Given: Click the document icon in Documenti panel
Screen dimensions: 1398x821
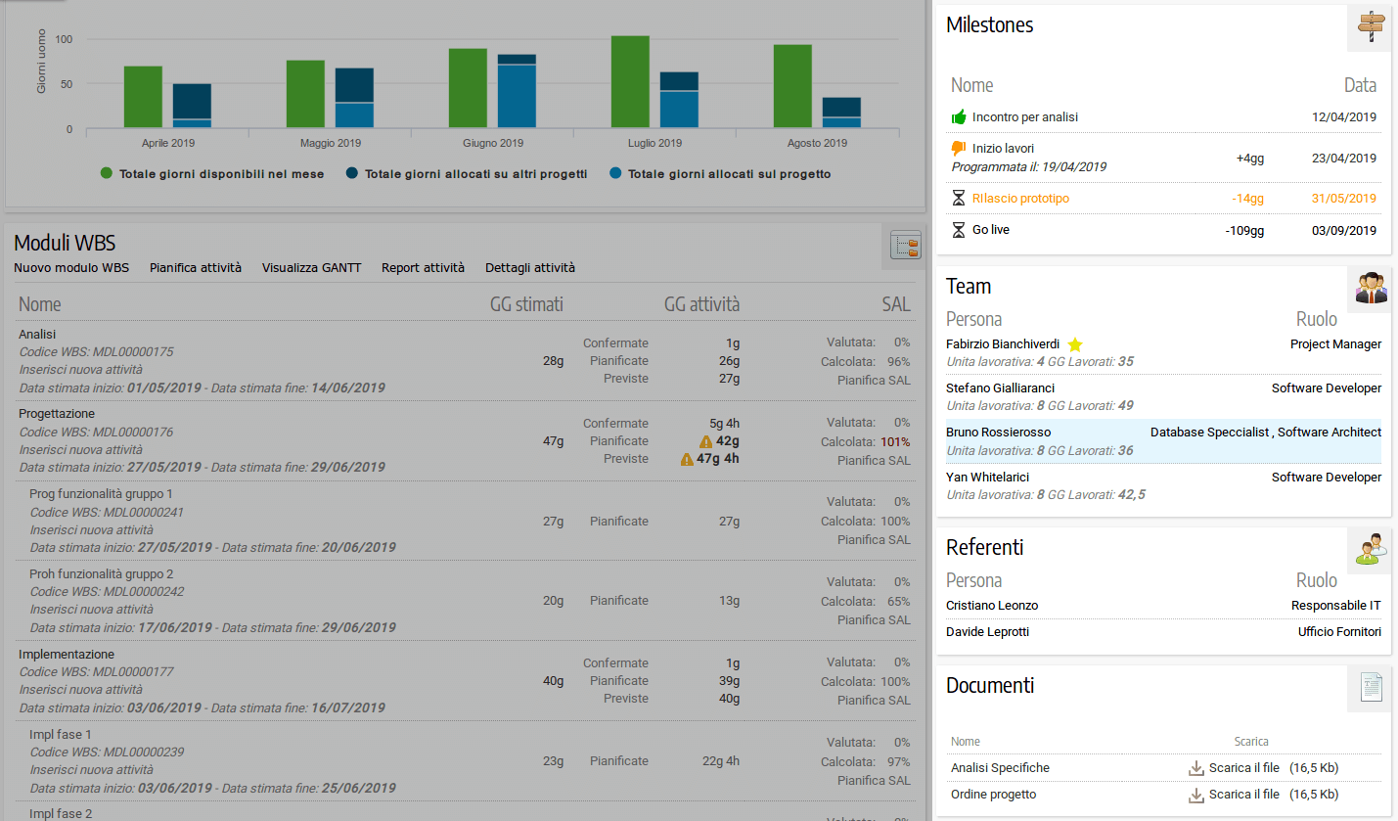Looking at the screenshot, I should [x=1371, y=688].
